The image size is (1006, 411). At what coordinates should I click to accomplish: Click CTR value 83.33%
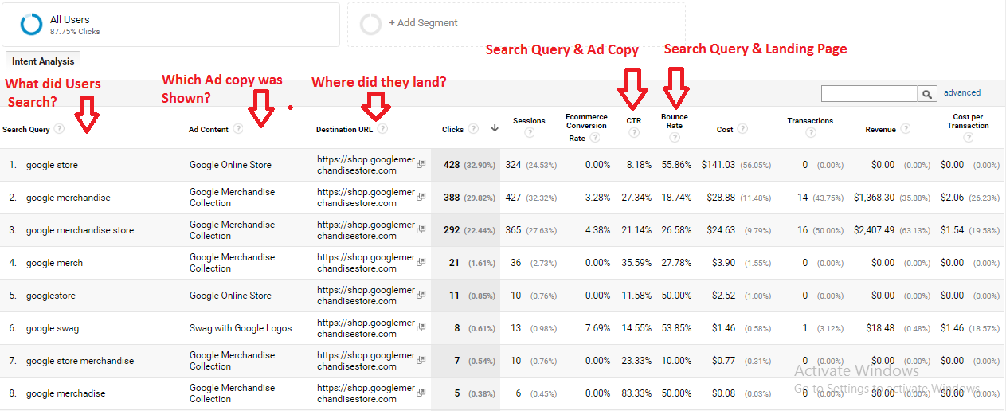click(636, 393)
